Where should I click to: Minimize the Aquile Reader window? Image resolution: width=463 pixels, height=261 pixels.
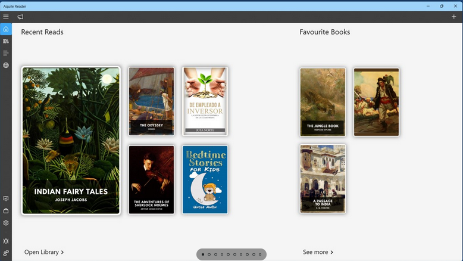pos(428,6)
